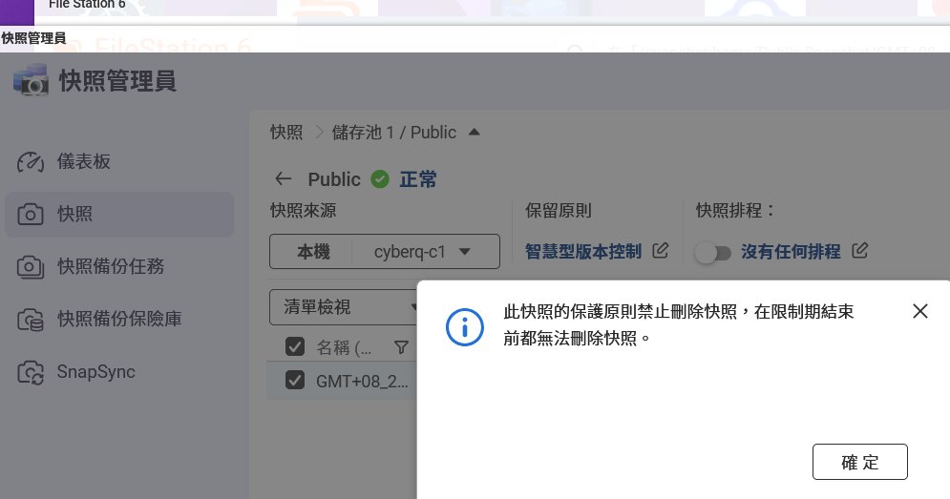Uncheck the select-all checkbox in the header
Screen dimensions: 950x499
[x=295, y=345]
